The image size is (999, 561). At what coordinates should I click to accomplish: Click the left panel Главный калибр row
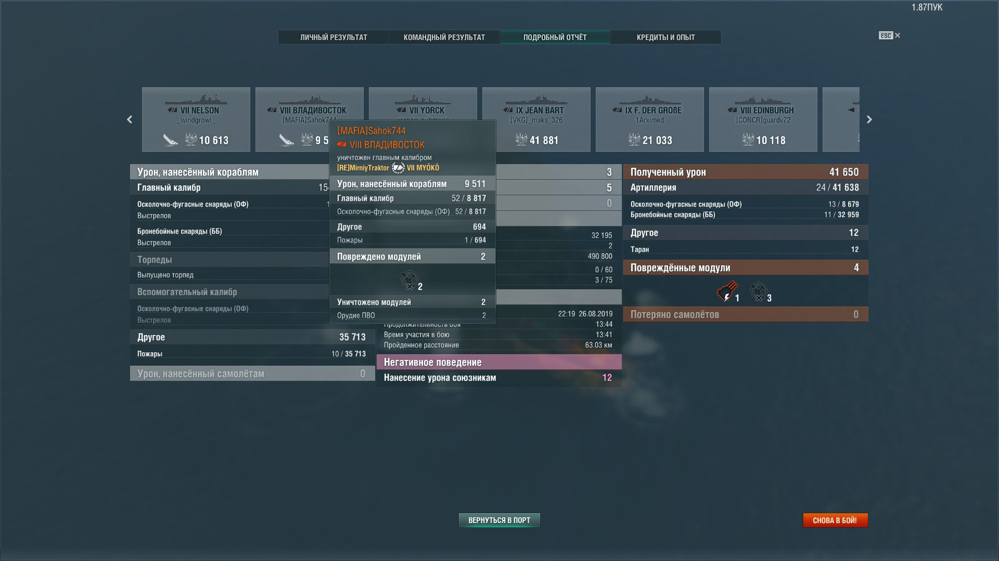tap(229, 188)
